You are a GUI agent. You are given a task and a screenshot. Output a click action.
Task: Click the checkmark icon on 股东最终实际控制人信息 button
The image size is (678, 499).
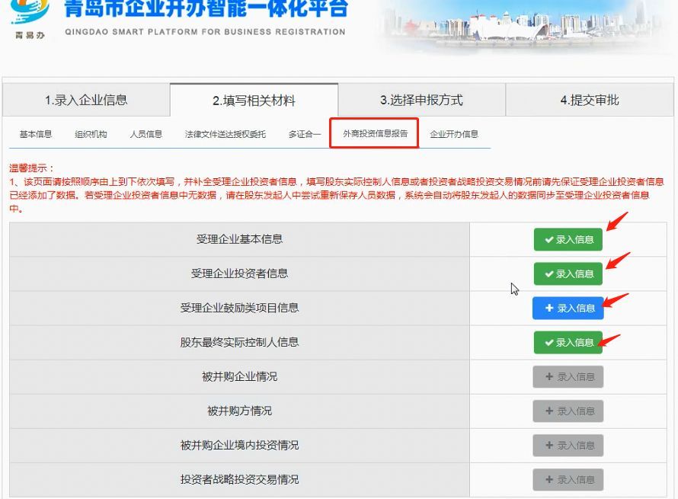[x=550, y=343]
